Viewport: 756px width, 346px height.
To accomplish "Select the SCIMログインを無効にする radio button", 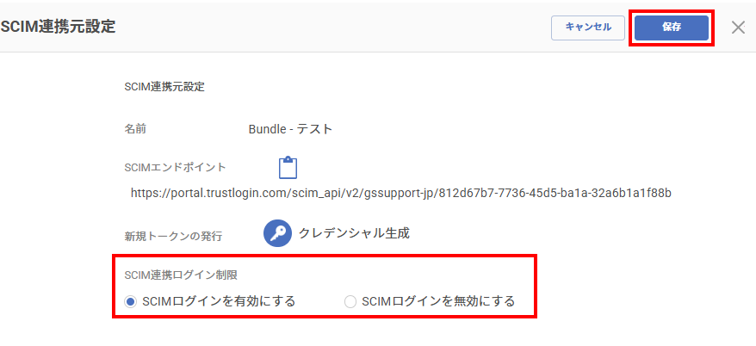I will (x=350, y=301).
